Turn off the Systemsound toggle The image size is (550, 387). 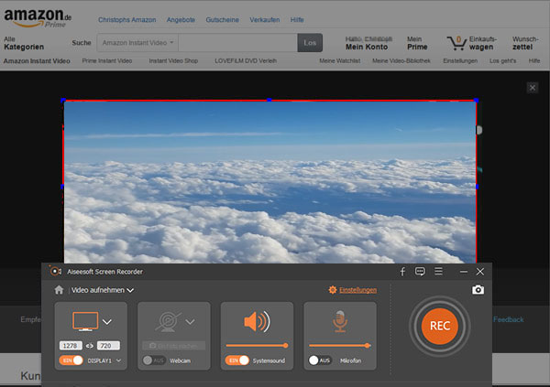235,360
